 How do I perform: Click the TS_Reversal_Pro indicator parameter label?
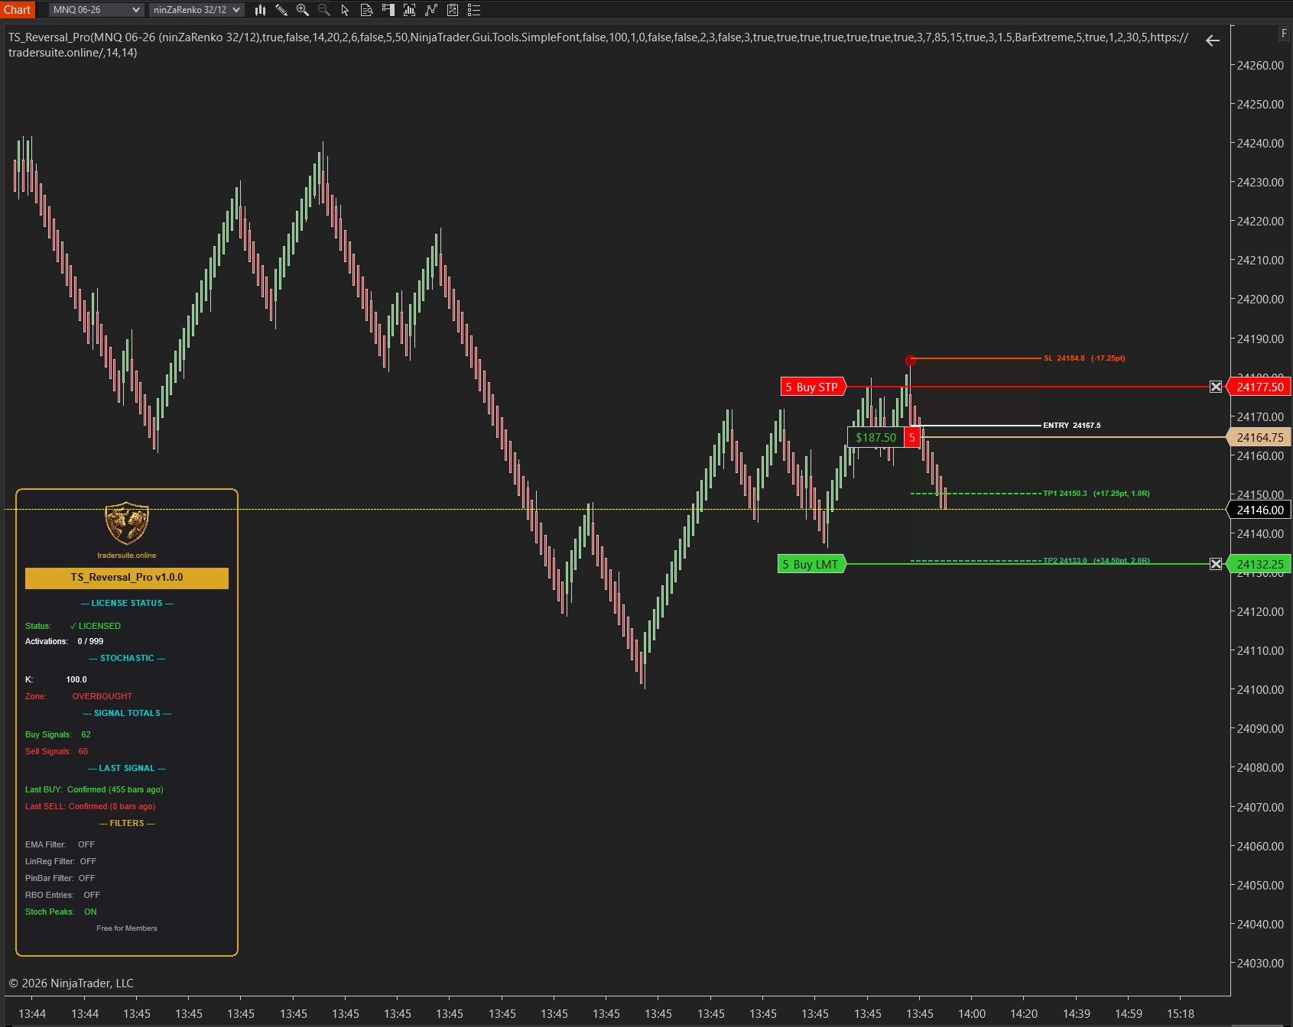point(599,44)
